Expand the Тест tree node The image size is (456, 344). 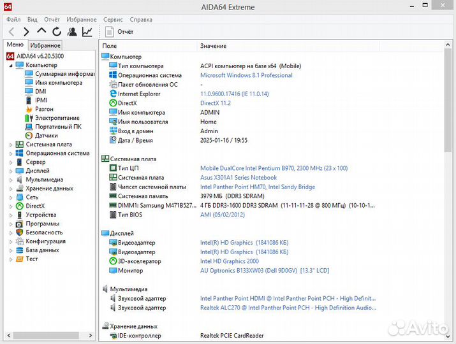coord(11,259)
